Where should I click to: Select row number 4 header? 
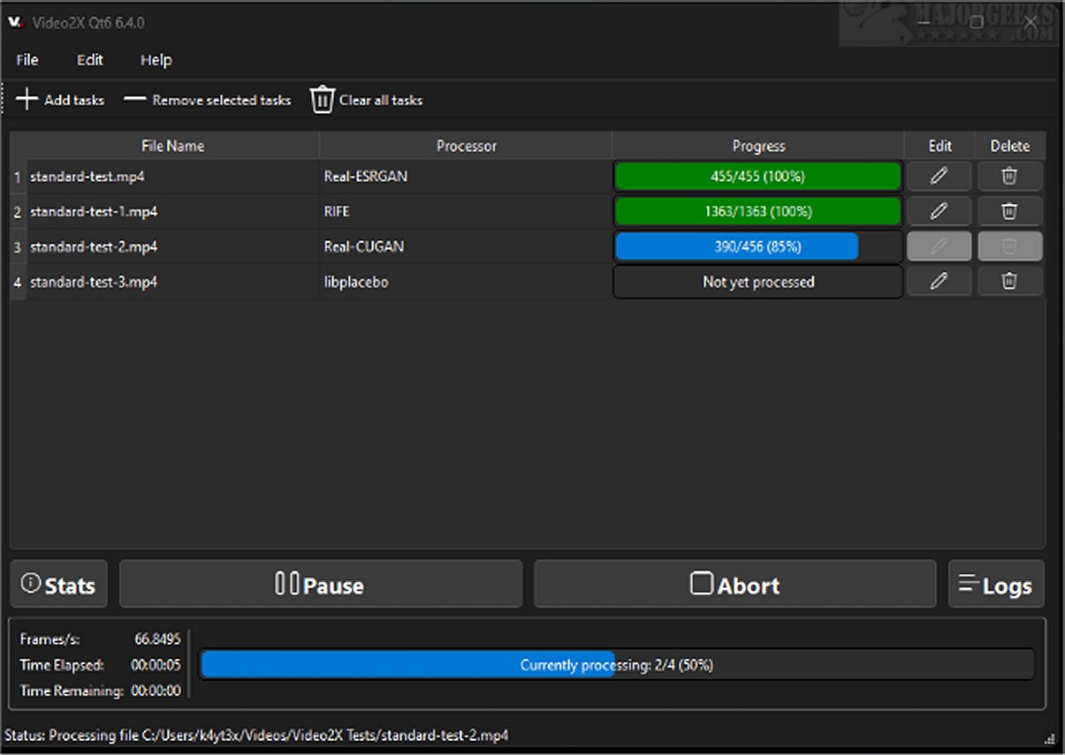click(18, 283)
